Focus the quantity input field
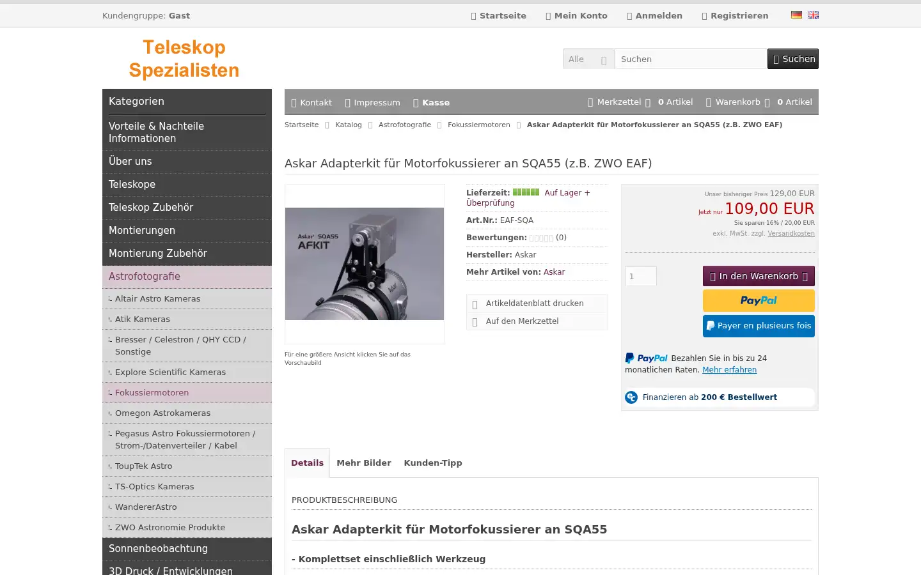The width and height of the screenshot is (921, 575). [641, 276]
